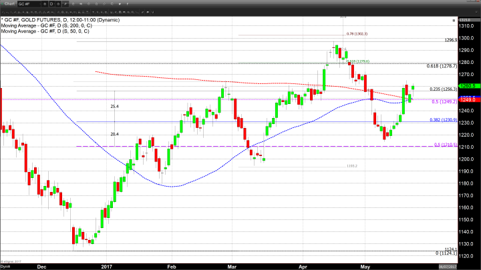Click the 2017 label on time axis
This screenshot has height=270, width=481.
tap(106, 267)
